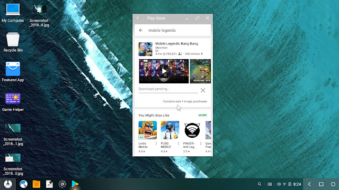Click the PUBG MOBILE label
Screen dimensions: 339x190
coord(166,145)
